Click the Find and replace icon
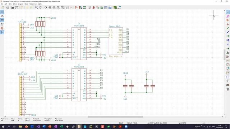 [x=40, y=7]
